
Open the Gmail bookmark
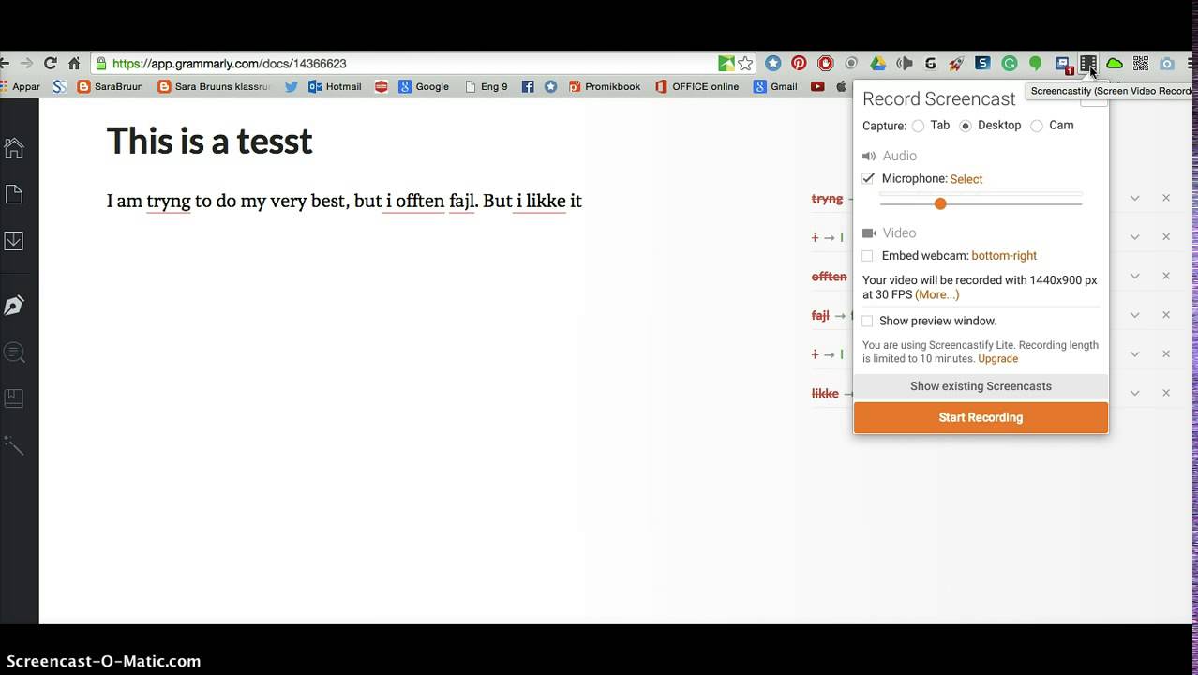(x=775, y=86)
